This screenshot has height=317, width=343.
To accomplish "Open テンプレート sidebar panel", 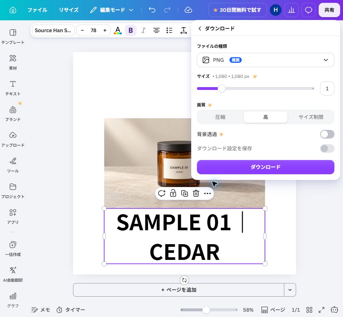I will pyautogui.click(x=13, y=36).
